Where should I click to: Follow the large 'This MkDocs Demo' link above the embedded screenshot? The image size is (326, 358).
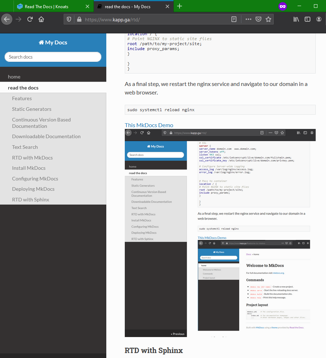(149, 125)
